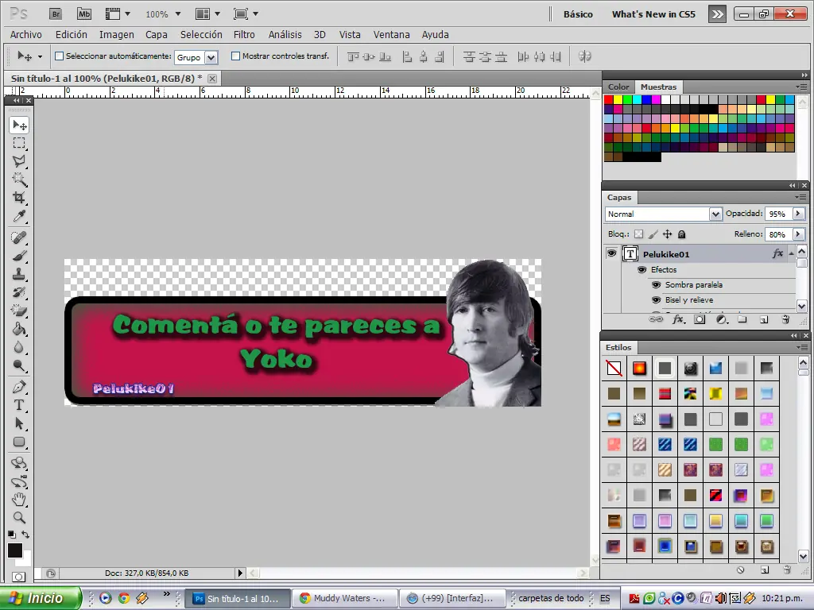Select the Clone Stamp tool
The height and width of the screenshot is (610, 814).
pos(19,274)
